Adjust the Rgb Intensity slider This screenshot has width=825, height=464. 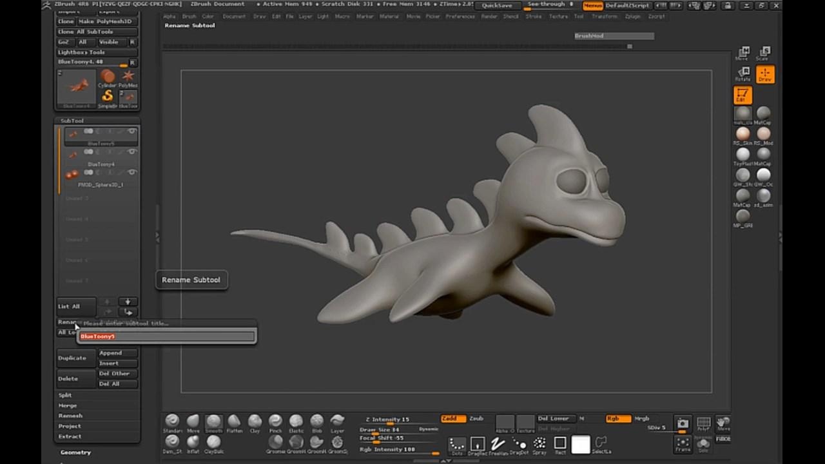399,450
